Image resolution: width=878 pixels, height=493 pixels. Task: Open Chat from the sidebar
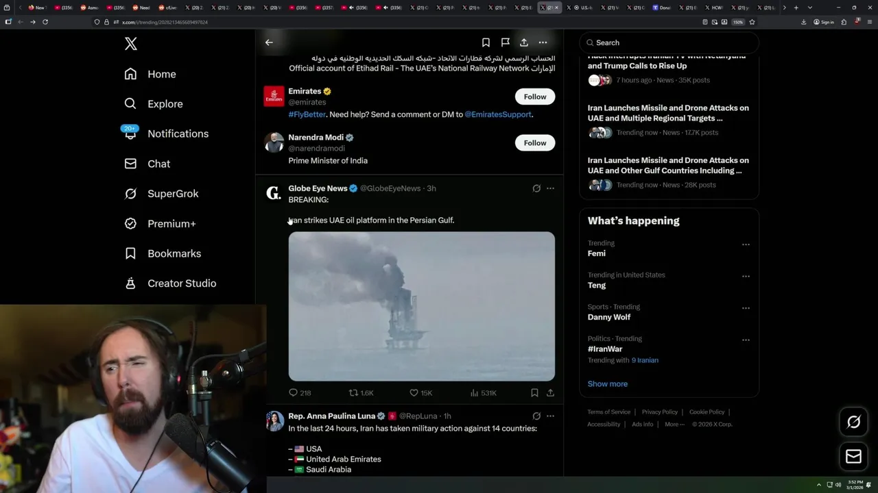pos(147,164)
